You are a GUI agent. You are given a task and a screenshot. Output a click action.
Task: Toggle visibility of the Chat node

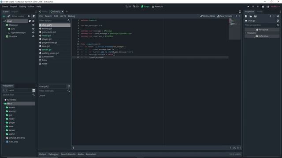click(33, 21)
